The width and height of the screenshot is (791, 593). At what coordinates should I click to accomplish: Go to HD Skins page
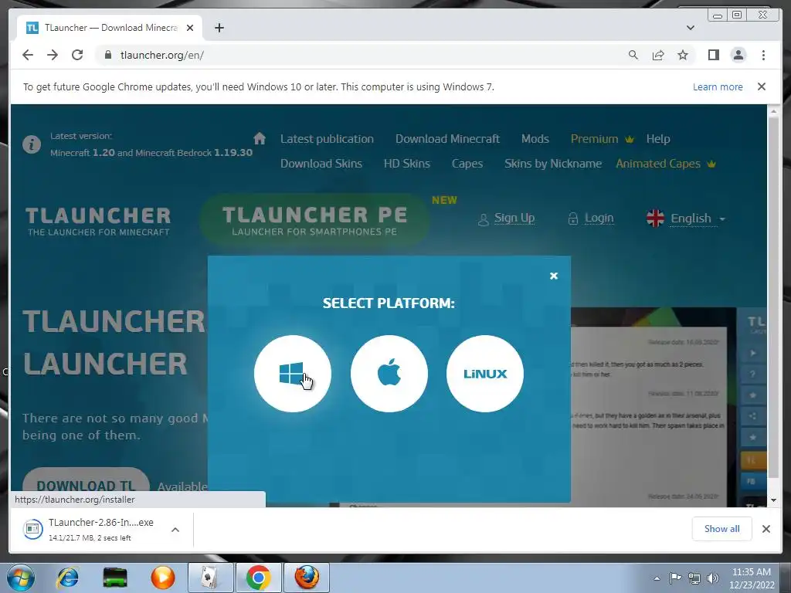(406, 164)
